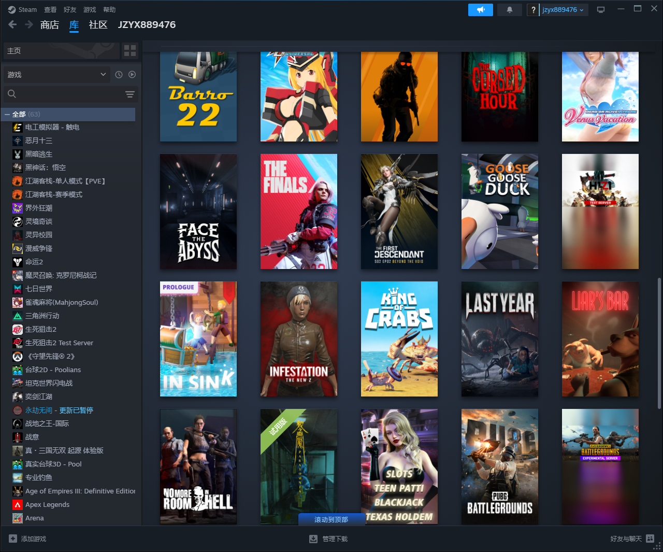Click 滚动到顶部 button
Image resolution: width=663 pixels, height=552 pixels.
pos(331,519)
